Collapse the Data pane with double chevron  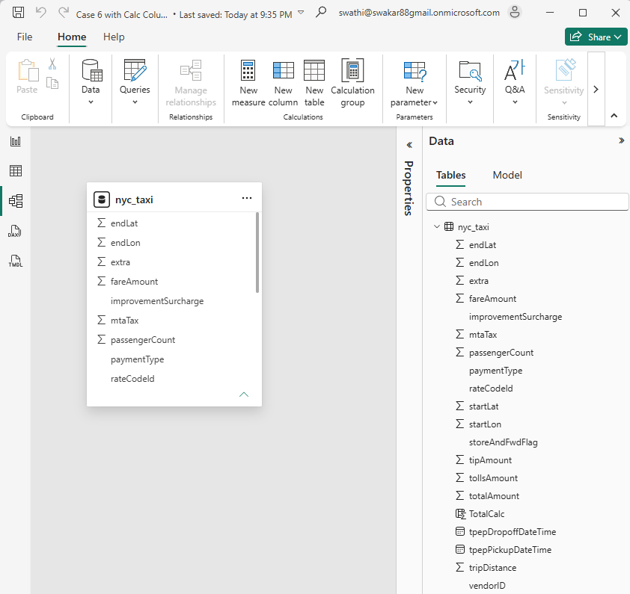click(x=621, y=140)
